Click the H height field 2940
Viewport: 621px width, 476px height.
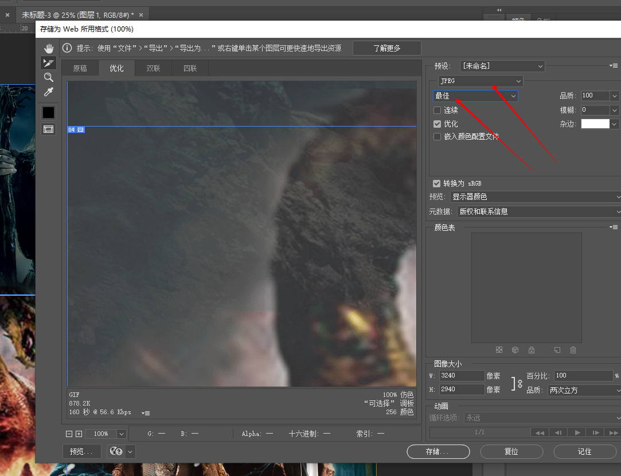(462, 390)
